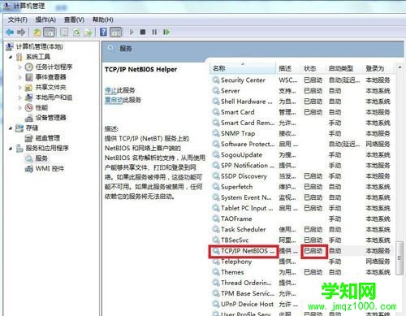Screen dimensions: 406x316
Task: Collapse the 系统工具 tree node
Action: click(x=11, y=57)
